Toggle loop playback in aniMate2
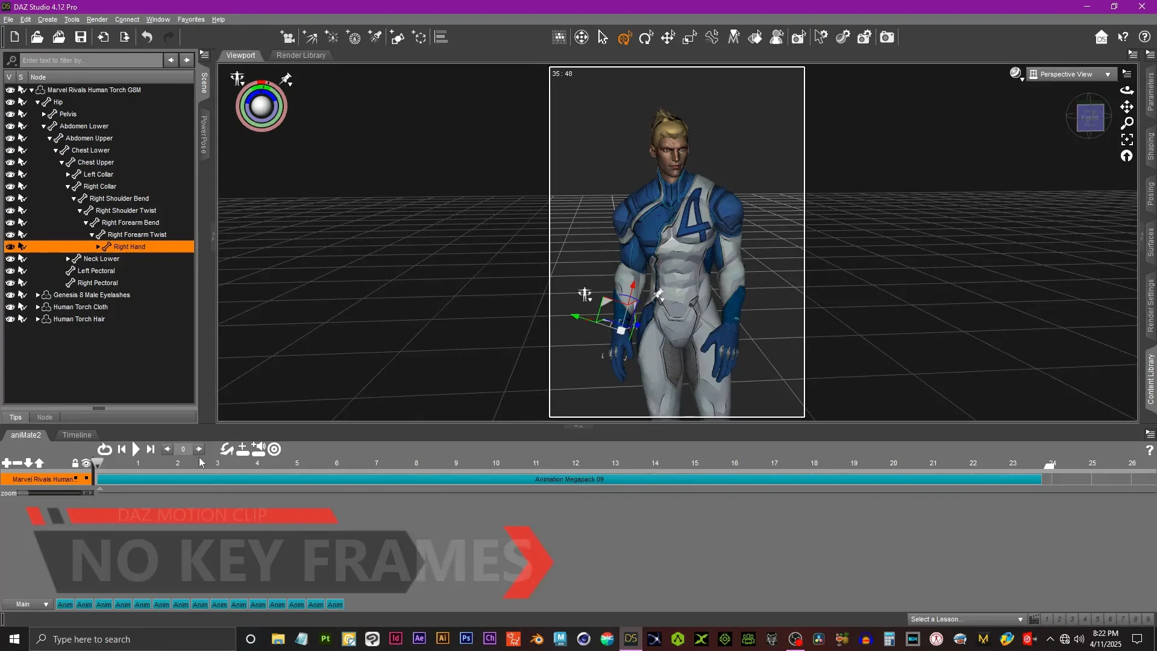This screenshot has height=651, width=1157. point(104,449)
